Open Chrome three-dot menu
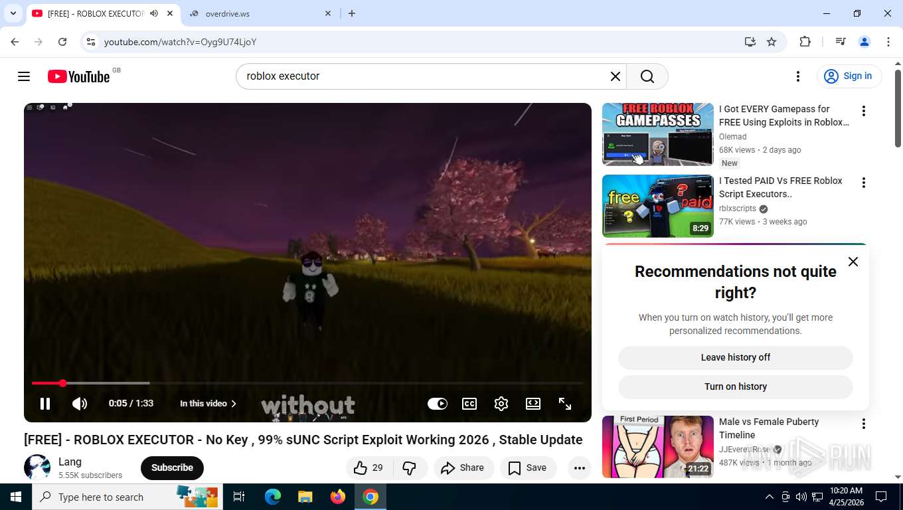Screen dimensions: 903x510 click(888, 42)
